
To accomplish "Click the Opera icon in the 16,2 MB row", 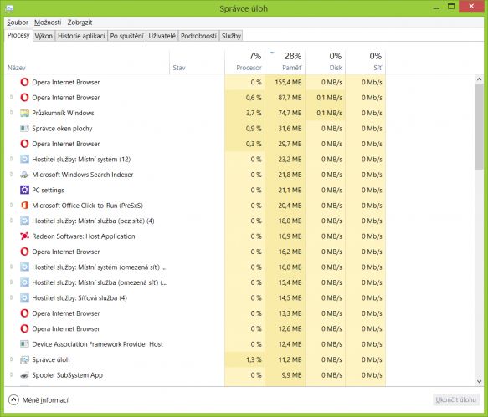I will [x=24, y=252].
